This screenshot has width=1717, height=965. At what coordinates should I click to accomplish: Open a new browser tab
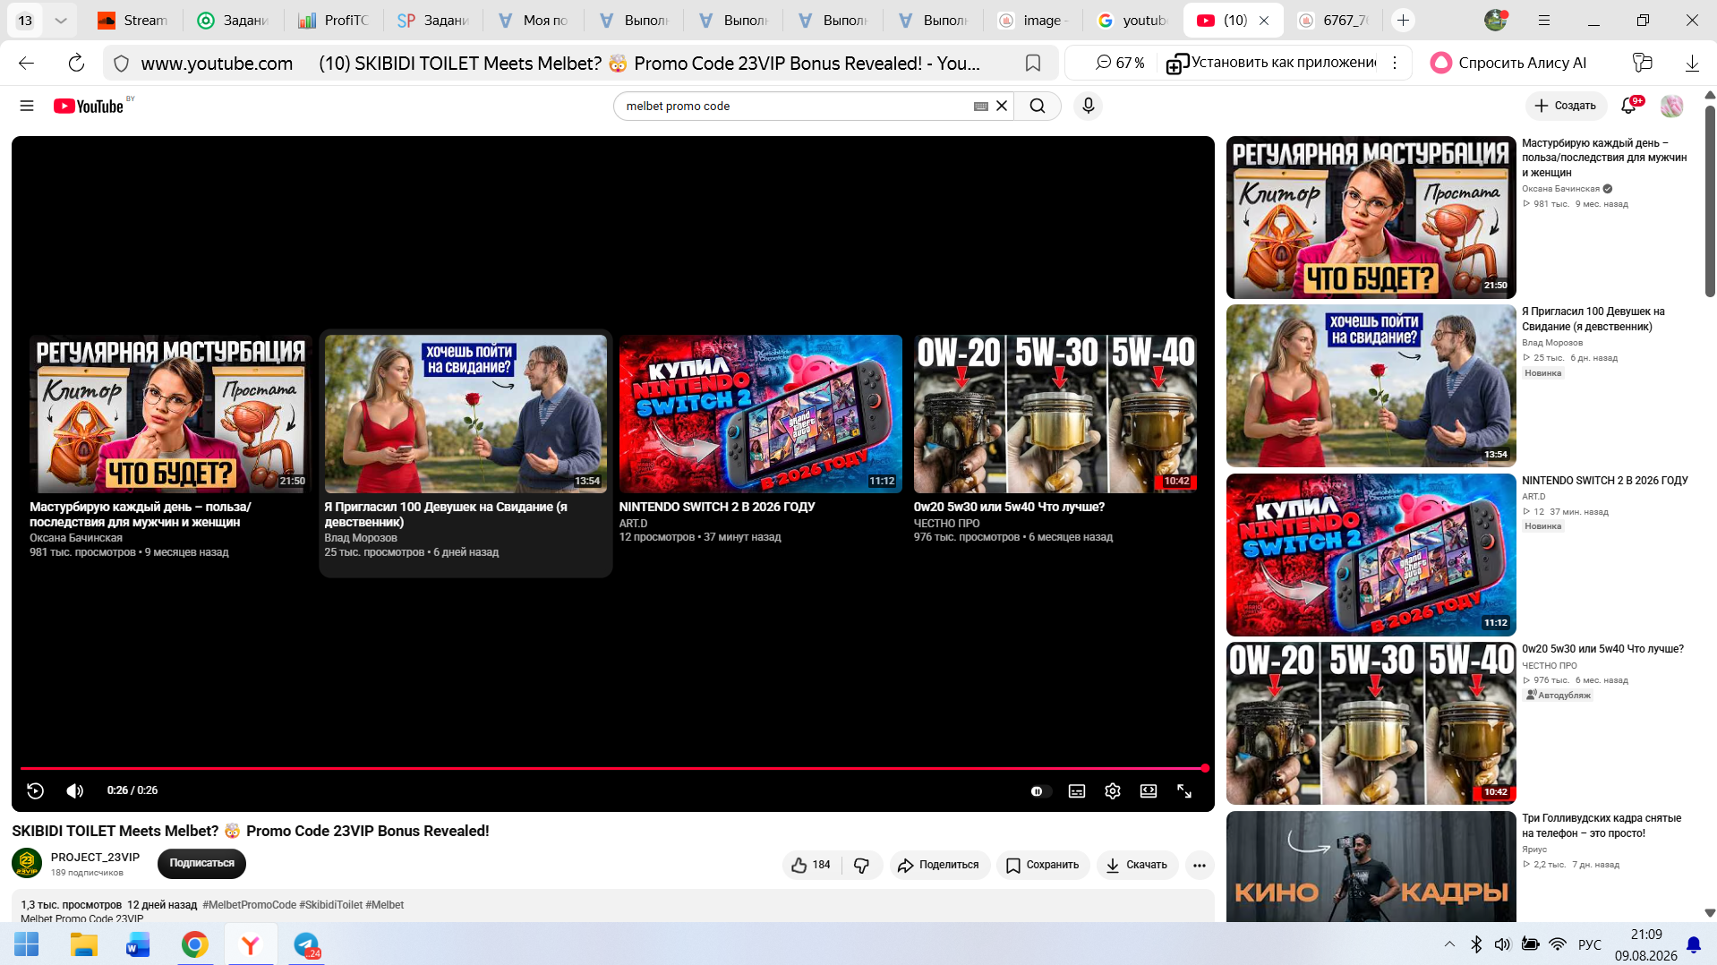point(1403,20)
